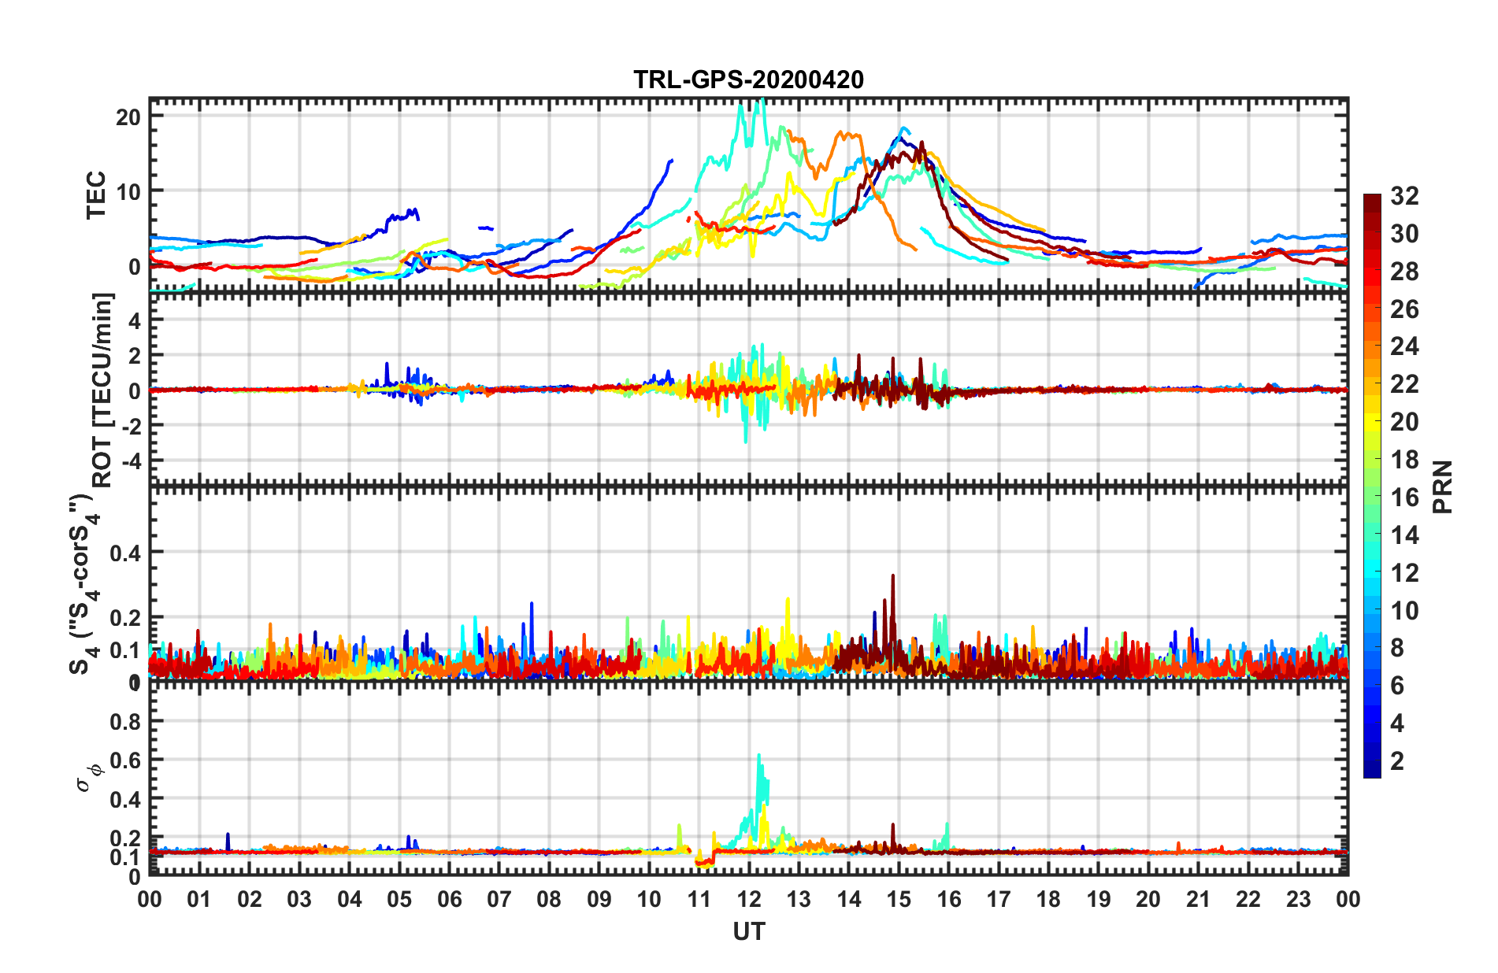Click the 12 hour tick on the UT axis

coord(748,899)
